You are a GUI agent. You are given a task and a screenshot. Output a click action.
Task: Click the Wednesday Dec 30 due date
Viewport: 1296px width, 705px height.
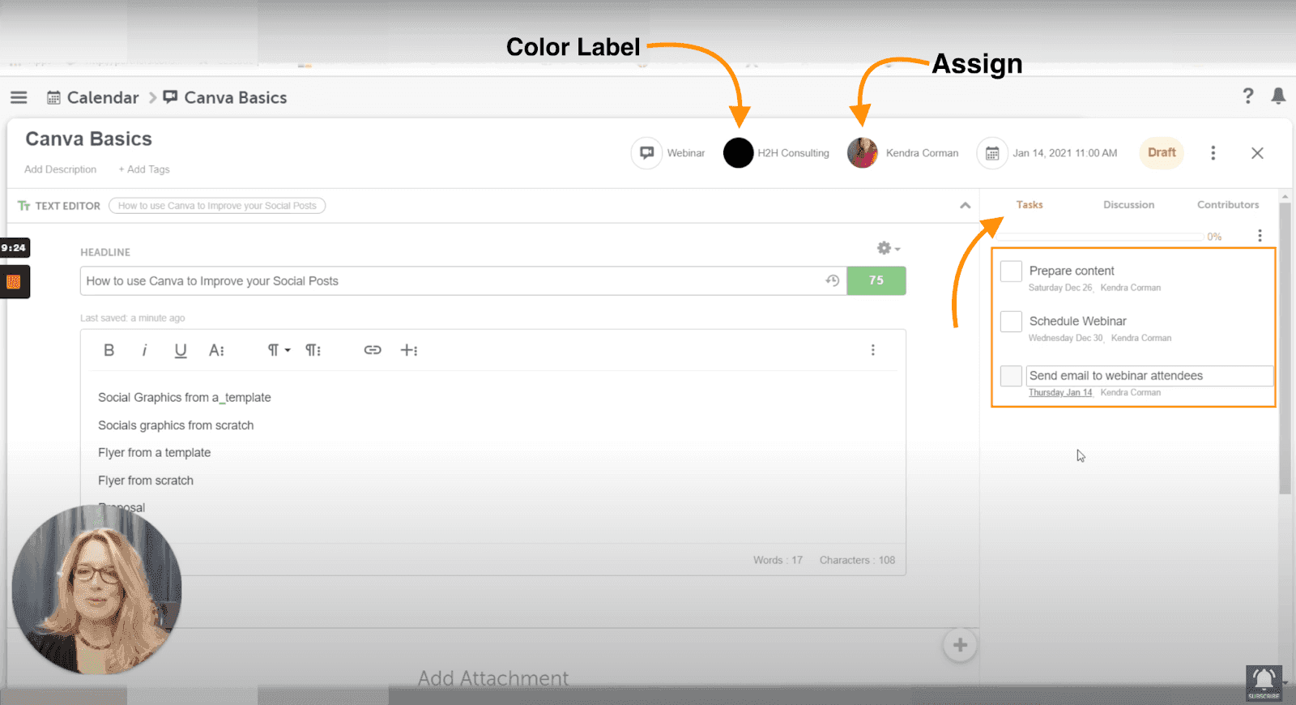(x=1066, y=338)
